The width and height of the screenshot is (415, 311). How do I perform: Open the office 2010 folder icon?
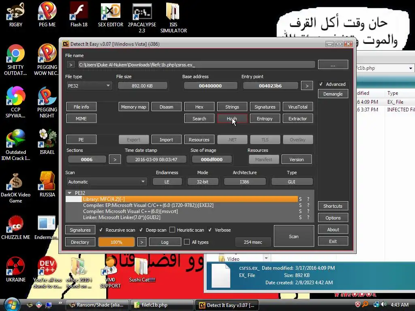coord(79,273)
